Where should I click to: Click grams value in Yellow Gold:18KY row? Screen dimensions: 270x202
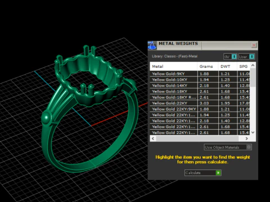pos(208,91)
